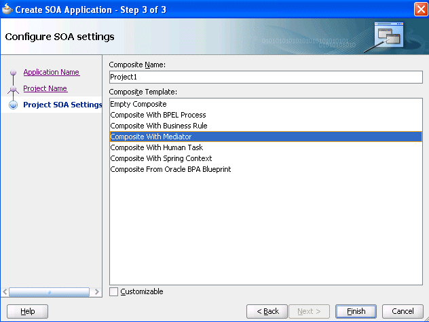The height and width of the screenshot is (322, 429).
Task: Click into the Composite Name field
Action: click(x=266, y=77)
